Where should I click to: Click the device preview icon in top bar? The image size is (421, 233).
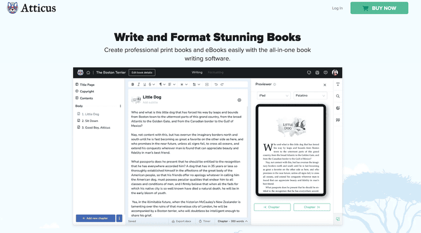[x=309, y=73]
